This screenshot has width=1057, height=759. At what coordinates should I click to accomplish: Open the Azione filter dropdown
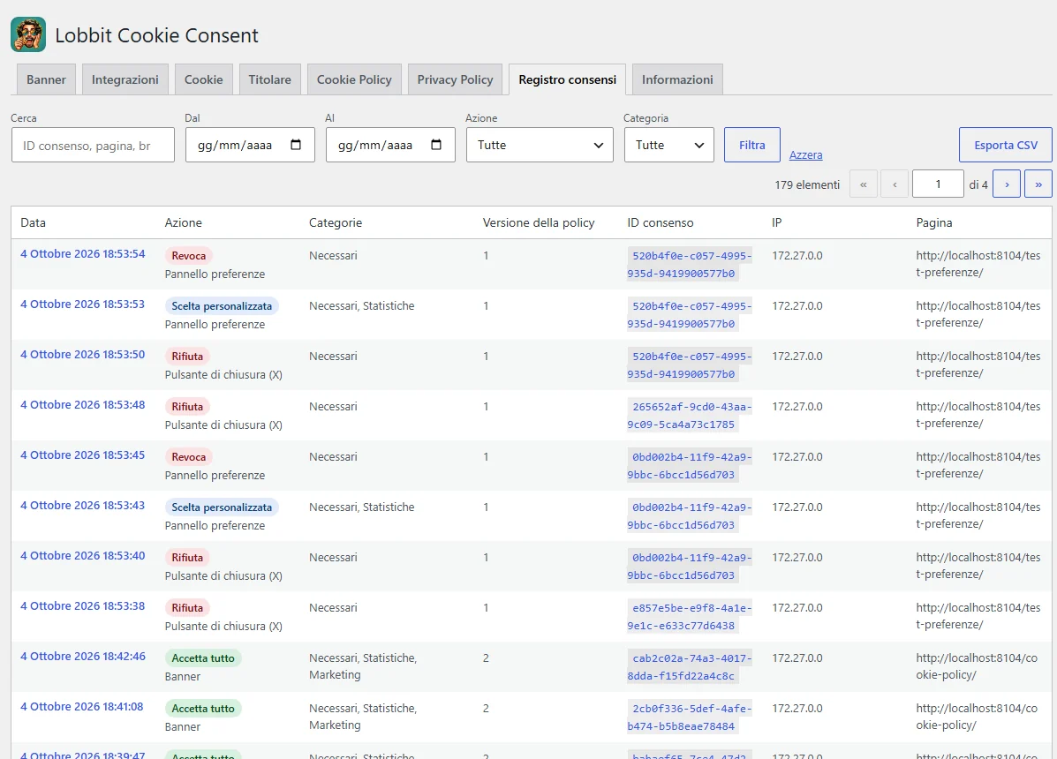click(540, 145)
